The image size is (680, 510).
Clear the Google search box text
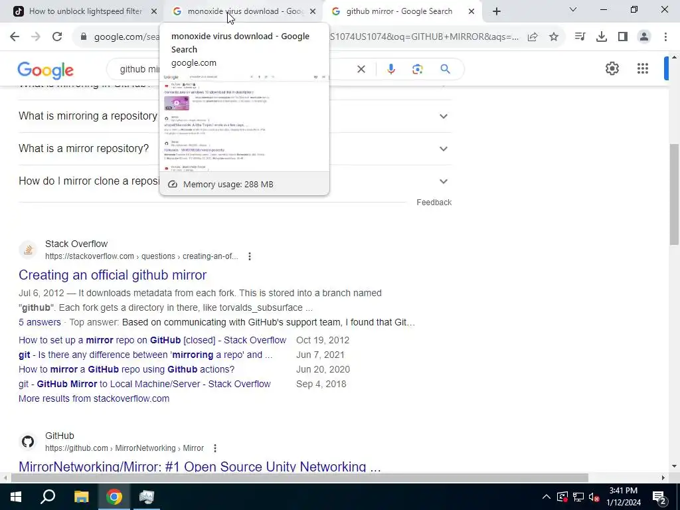click(x=361, y=69)
